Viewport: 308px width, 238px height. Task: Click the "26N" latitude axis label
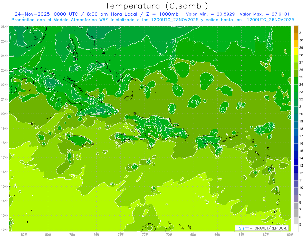tap(4, 27)
